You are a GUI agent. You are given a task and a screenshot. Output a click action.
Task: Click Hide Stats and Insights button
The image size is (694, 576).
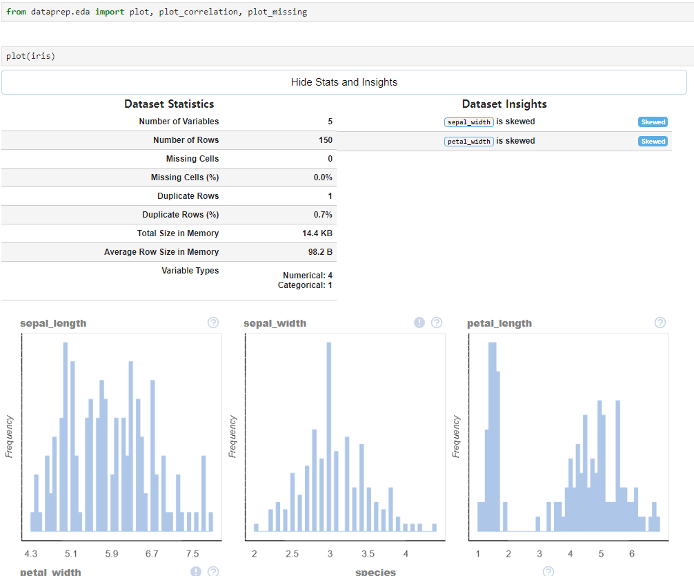(x=344, y=82)
